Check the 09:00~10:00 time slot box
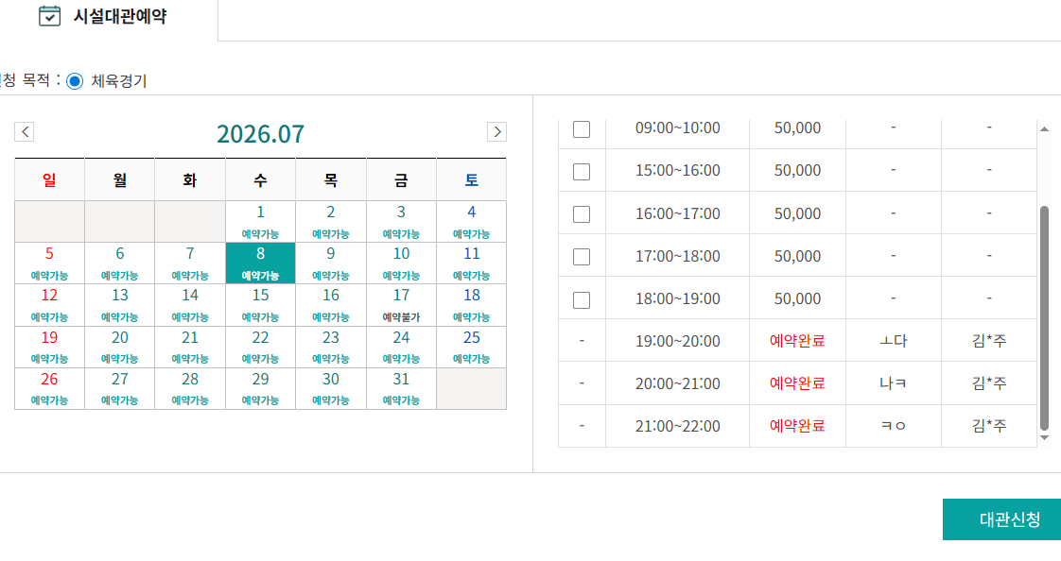Viewport: 1061px width, 561px height. (582, 128)
